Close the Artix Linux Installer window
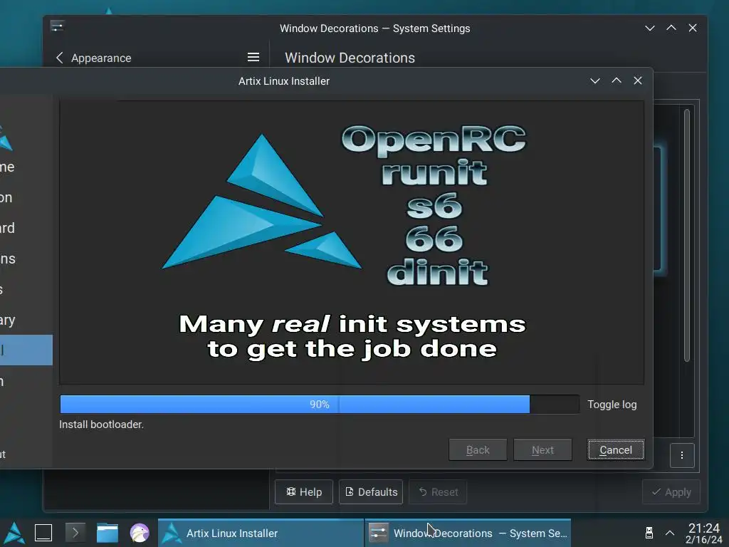729x547 pixels. 638,81
